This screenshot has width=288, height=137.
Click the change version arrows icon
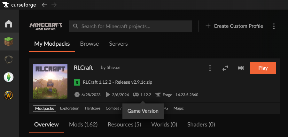tap(225, 68)
